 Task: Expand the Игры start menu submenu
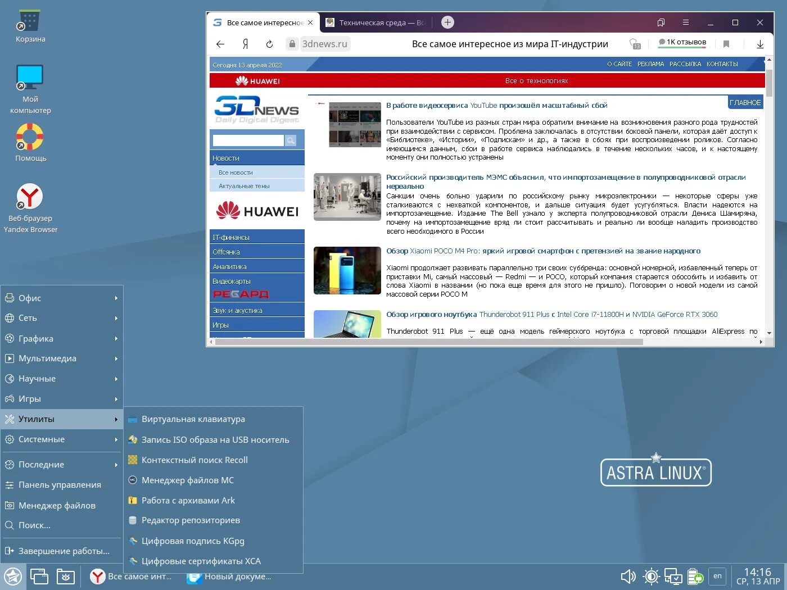pyautogui.click(x=62, y=399)
